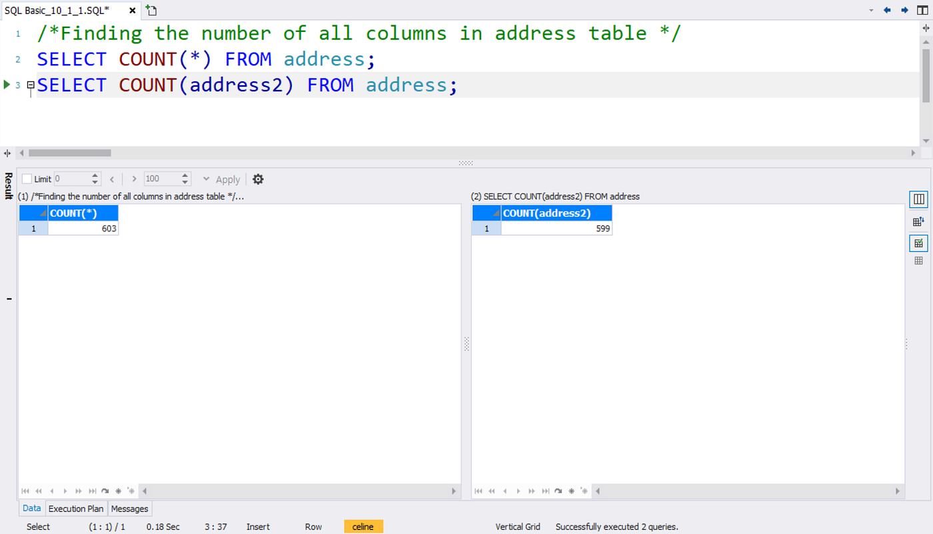The width and height of the screenshot is (933, 534).
Task: Click the splitter handle between result grids
Action: click(467, 344)
